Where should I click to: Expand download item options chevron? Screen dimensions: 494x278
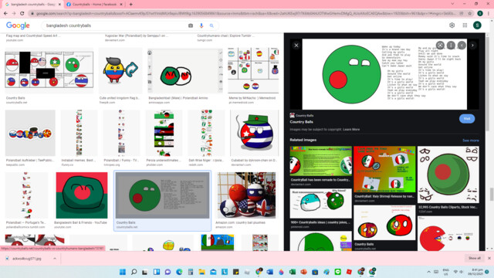pyautogui.click(x=55, y=259)
